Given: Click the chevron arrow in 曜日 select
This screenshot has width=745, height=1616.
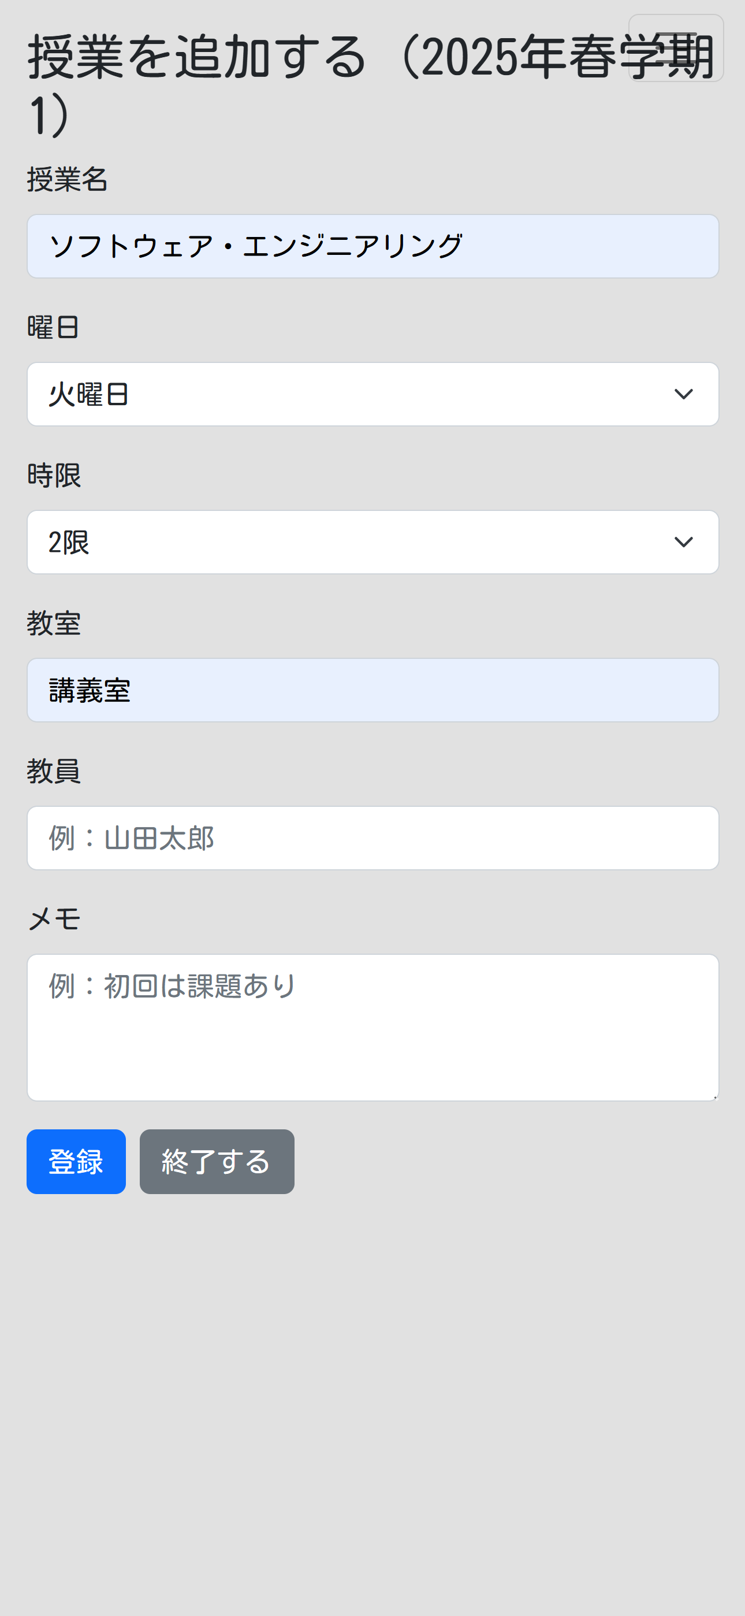Looking at the screenshot, I should [x=683, y=394].
